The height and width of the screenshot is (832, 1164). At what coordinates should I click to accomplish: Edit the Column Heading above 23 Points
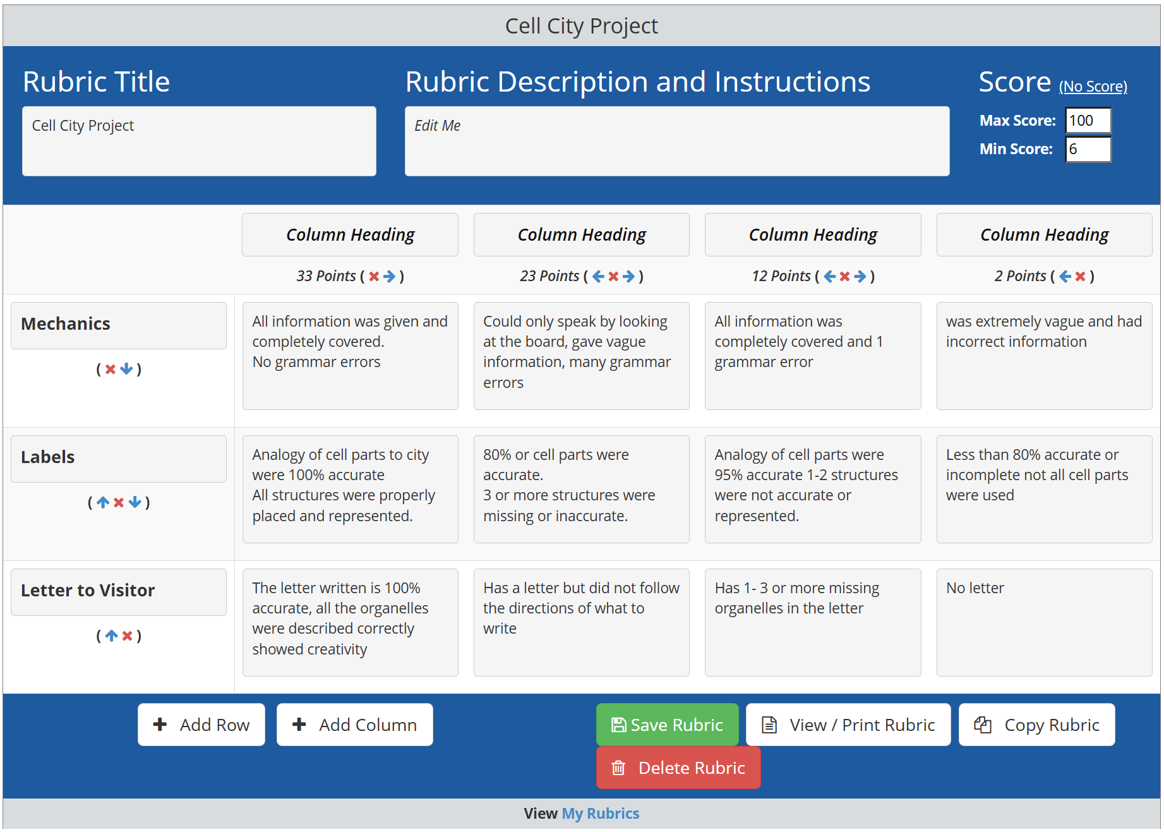582,235
